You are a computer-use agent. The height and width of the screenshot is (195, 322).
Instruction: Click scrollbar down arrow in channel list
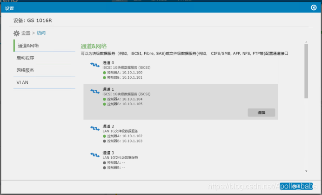pyautogui.click(x=306, y=171)
